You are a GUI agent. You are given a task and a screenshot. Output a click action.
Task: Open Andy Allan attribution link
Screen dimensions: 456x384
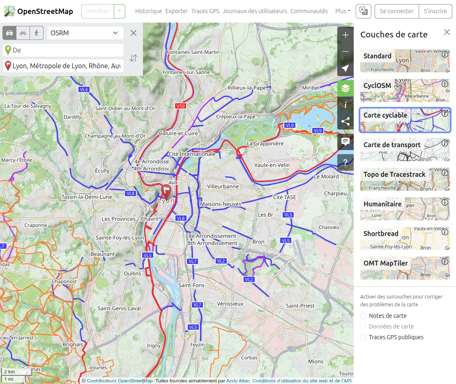pyautogui.click(x=238, y=381)
